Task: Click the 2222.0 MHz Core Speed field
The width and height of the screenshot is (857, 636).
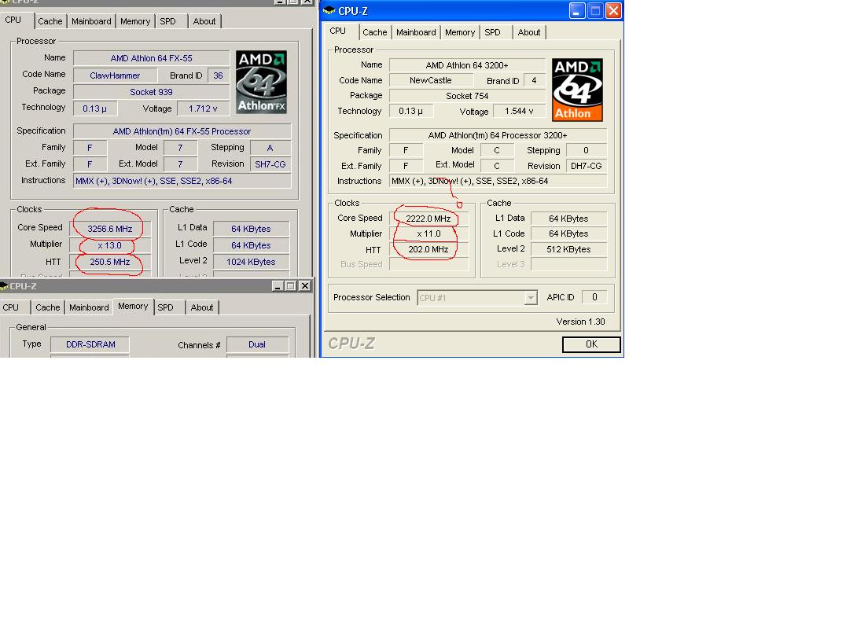Action: point(428,219)
